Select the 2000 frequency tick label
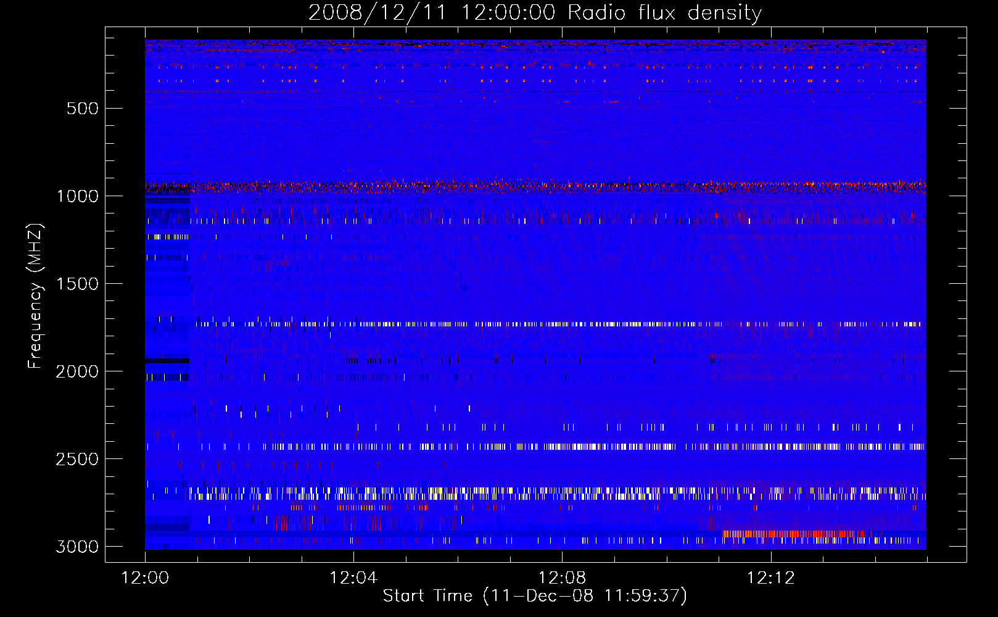Screen dimensions: 998x617 coord(77,371)
